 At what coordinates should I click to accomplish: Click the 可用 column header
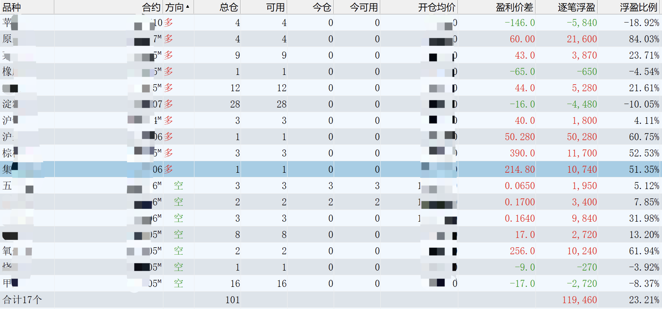coord(275,7)
